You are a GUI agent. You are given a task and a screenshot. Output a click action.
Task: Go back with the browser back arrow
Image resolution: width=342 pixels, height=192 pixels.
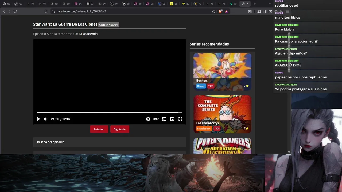tap(4, 11)
